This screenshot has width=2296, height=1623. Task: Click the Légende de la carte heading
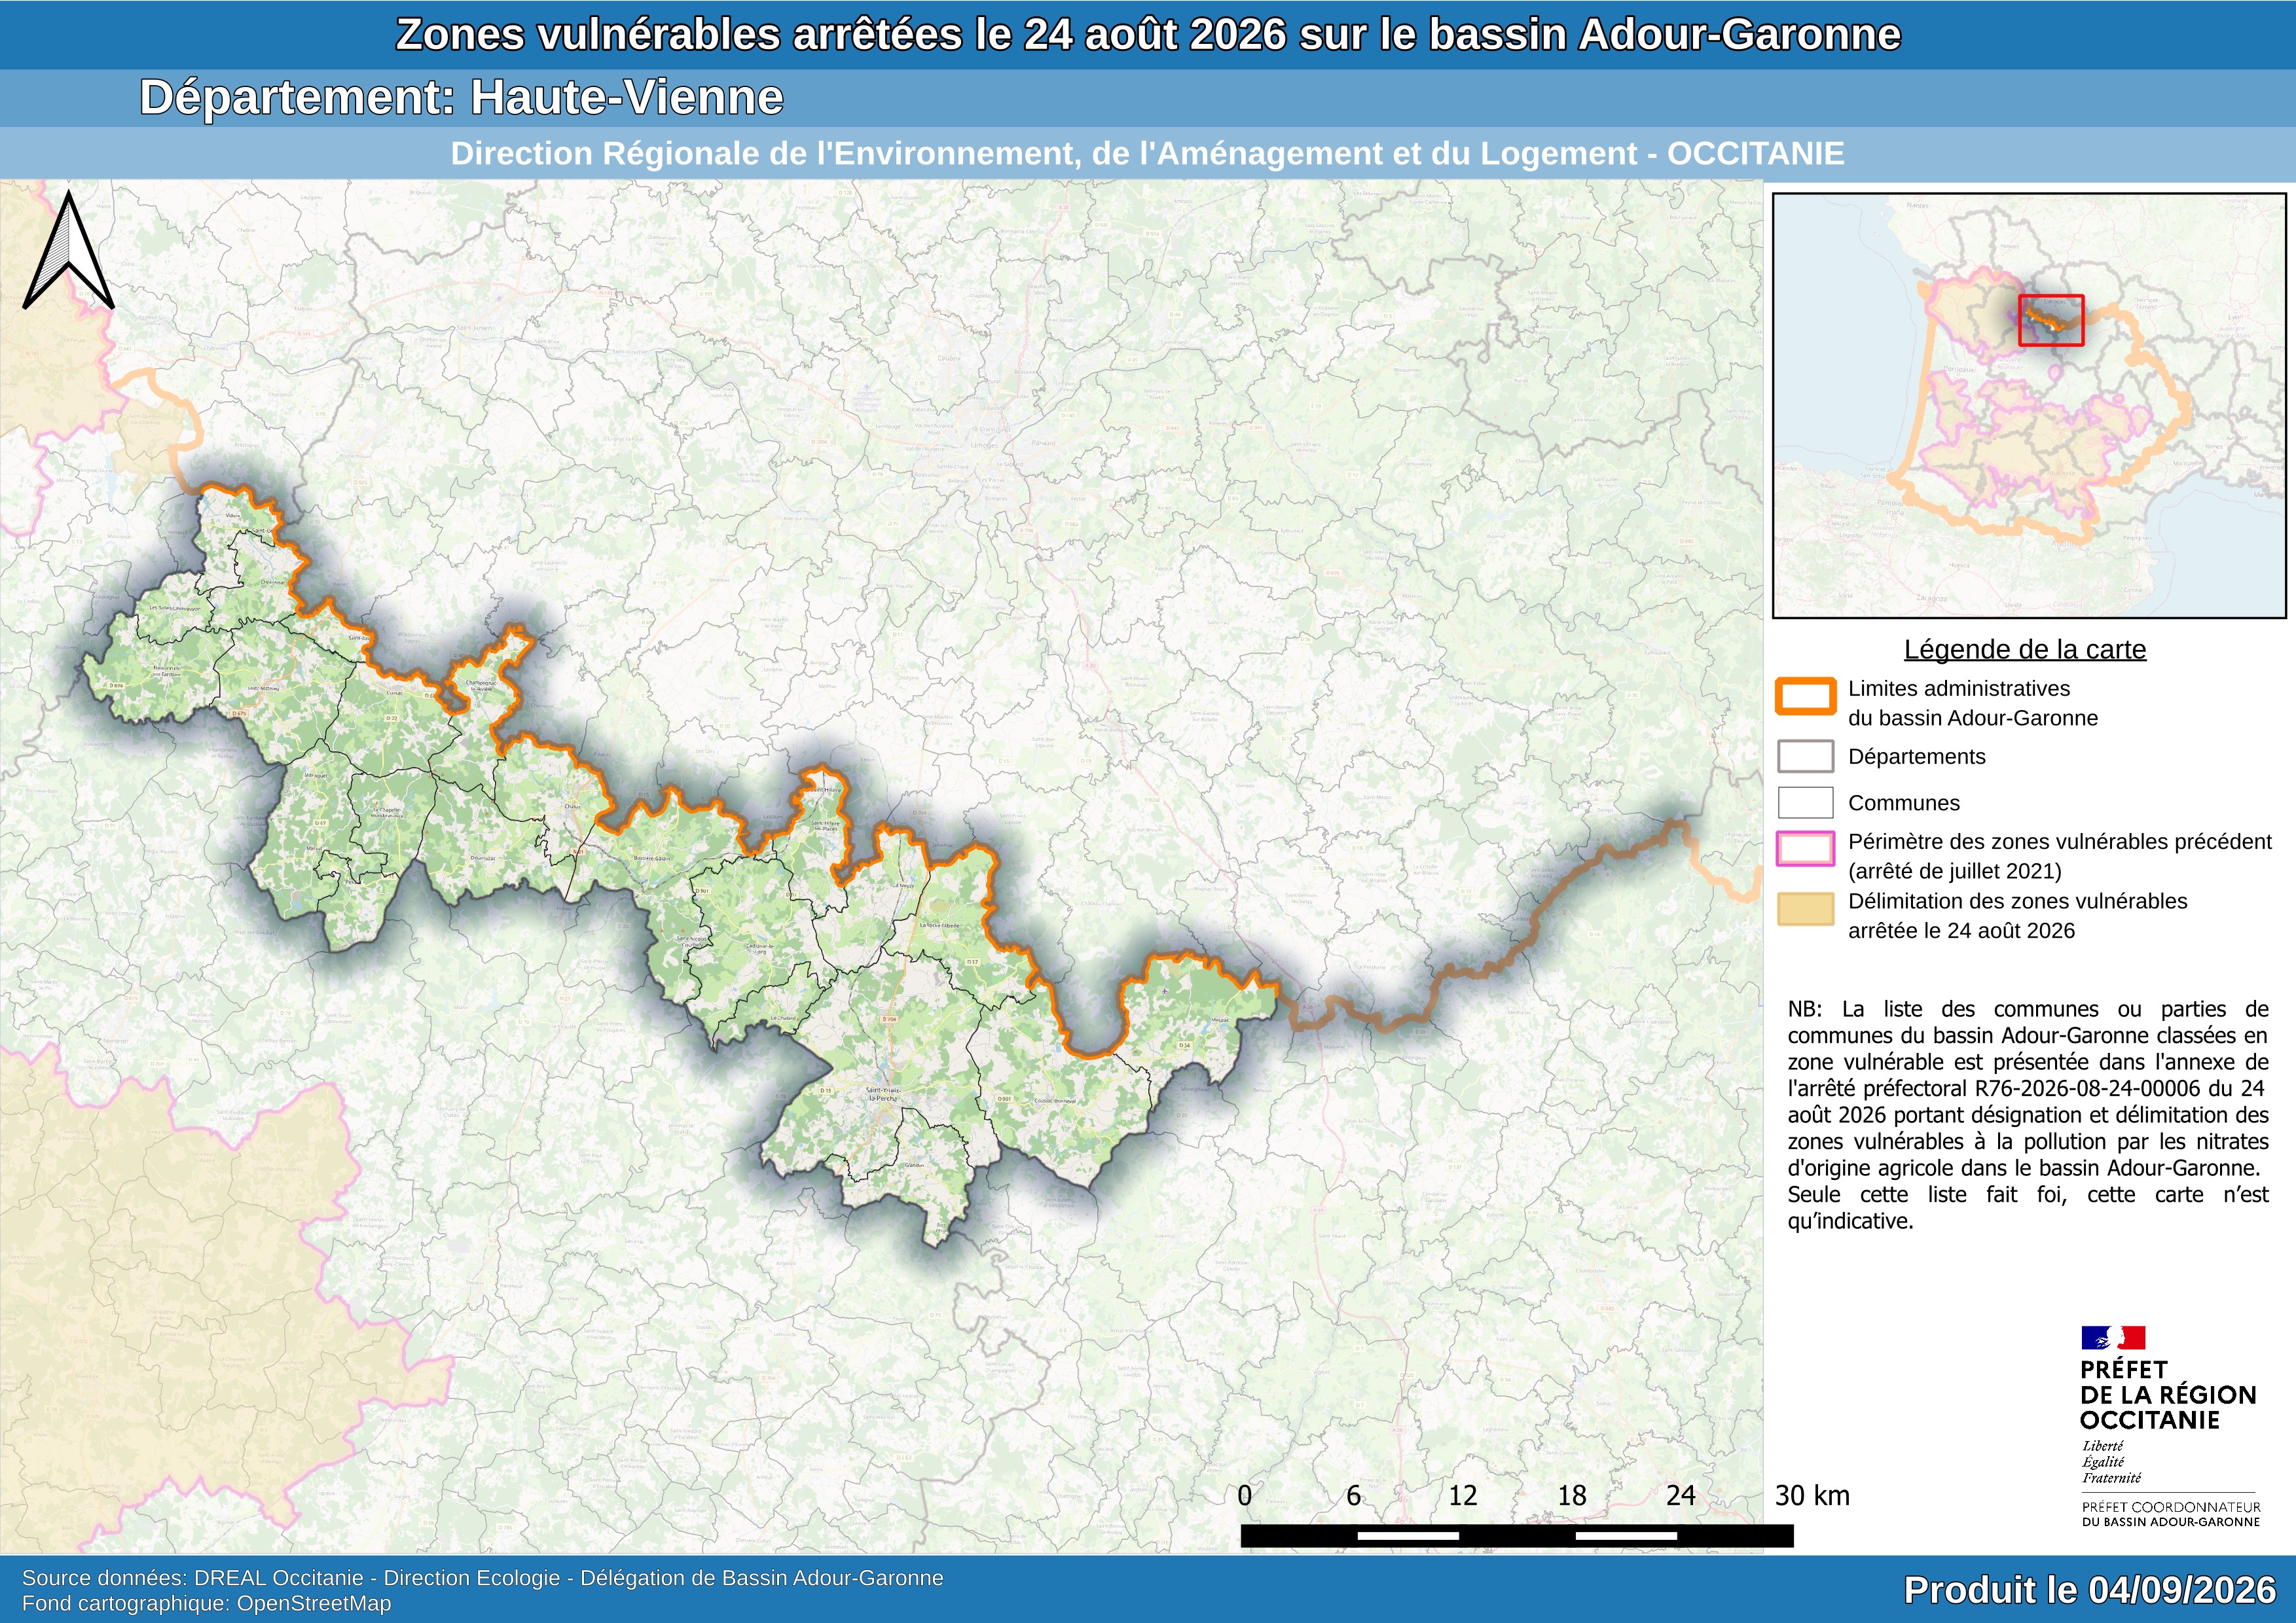(x=2024, y=650)
